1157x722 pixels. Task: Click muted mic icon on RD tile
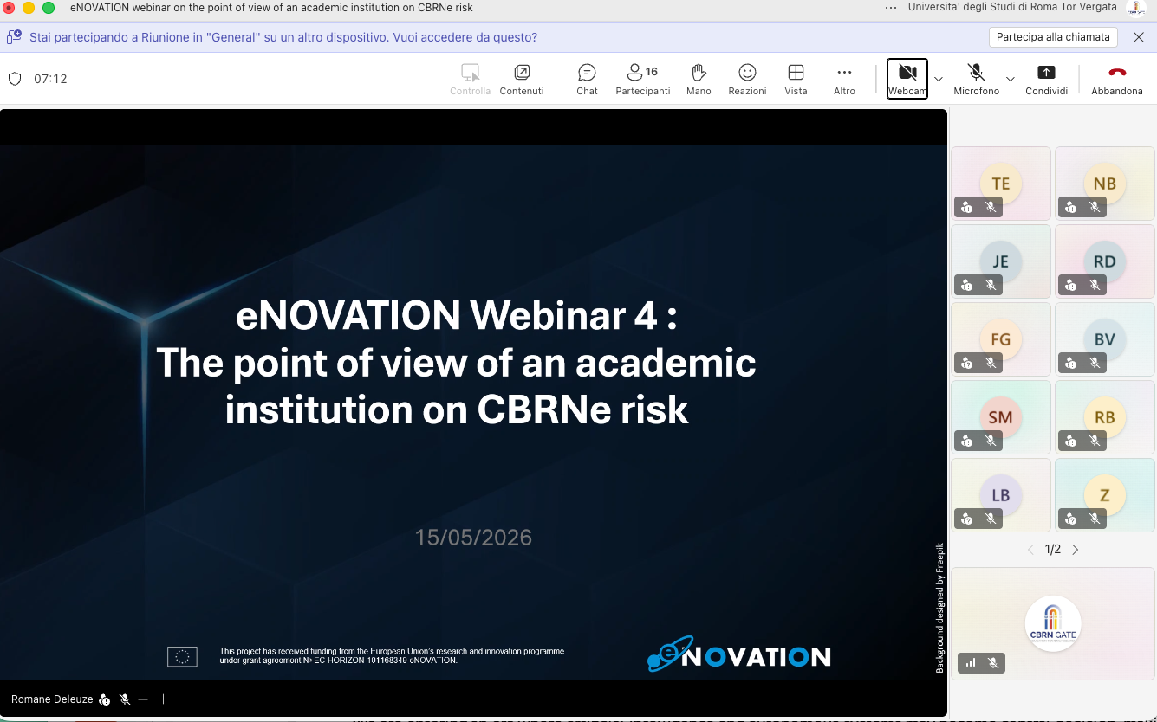pyautogui.click(x=1095, y=285)
